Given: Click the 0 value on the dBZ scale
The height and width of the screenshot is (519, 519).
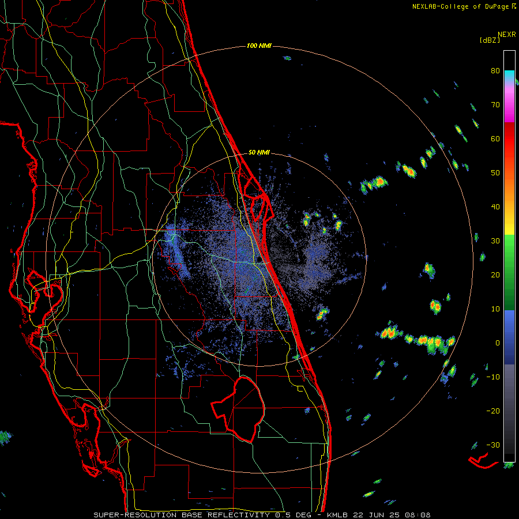Looking at the screenshot, I should (498, 343).
